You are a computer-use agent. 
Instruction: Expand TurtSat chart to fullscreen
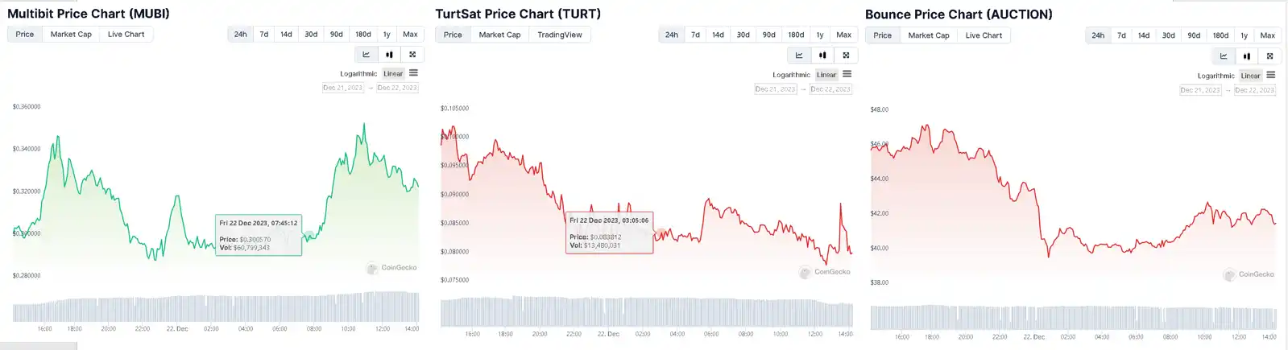pyautogui.click(x=846, y=56)
